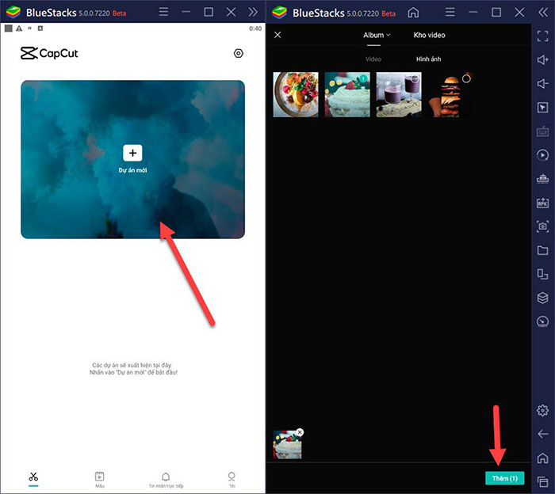This screenshot has width=555, height=494.
Task: Click the Dự án mới project card
Action: click(x=132, y=159)
